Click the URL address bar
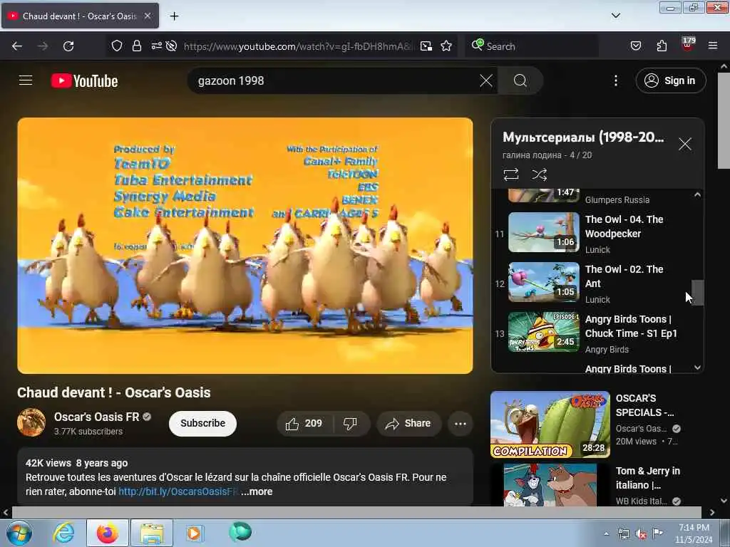This screenshot has width=730, height=547. [298, 46]
